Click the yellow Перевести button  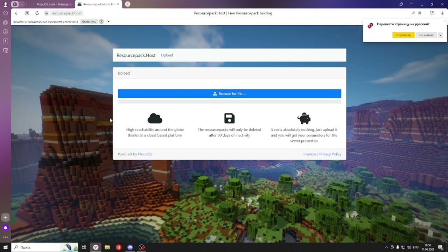pos(404,35)
